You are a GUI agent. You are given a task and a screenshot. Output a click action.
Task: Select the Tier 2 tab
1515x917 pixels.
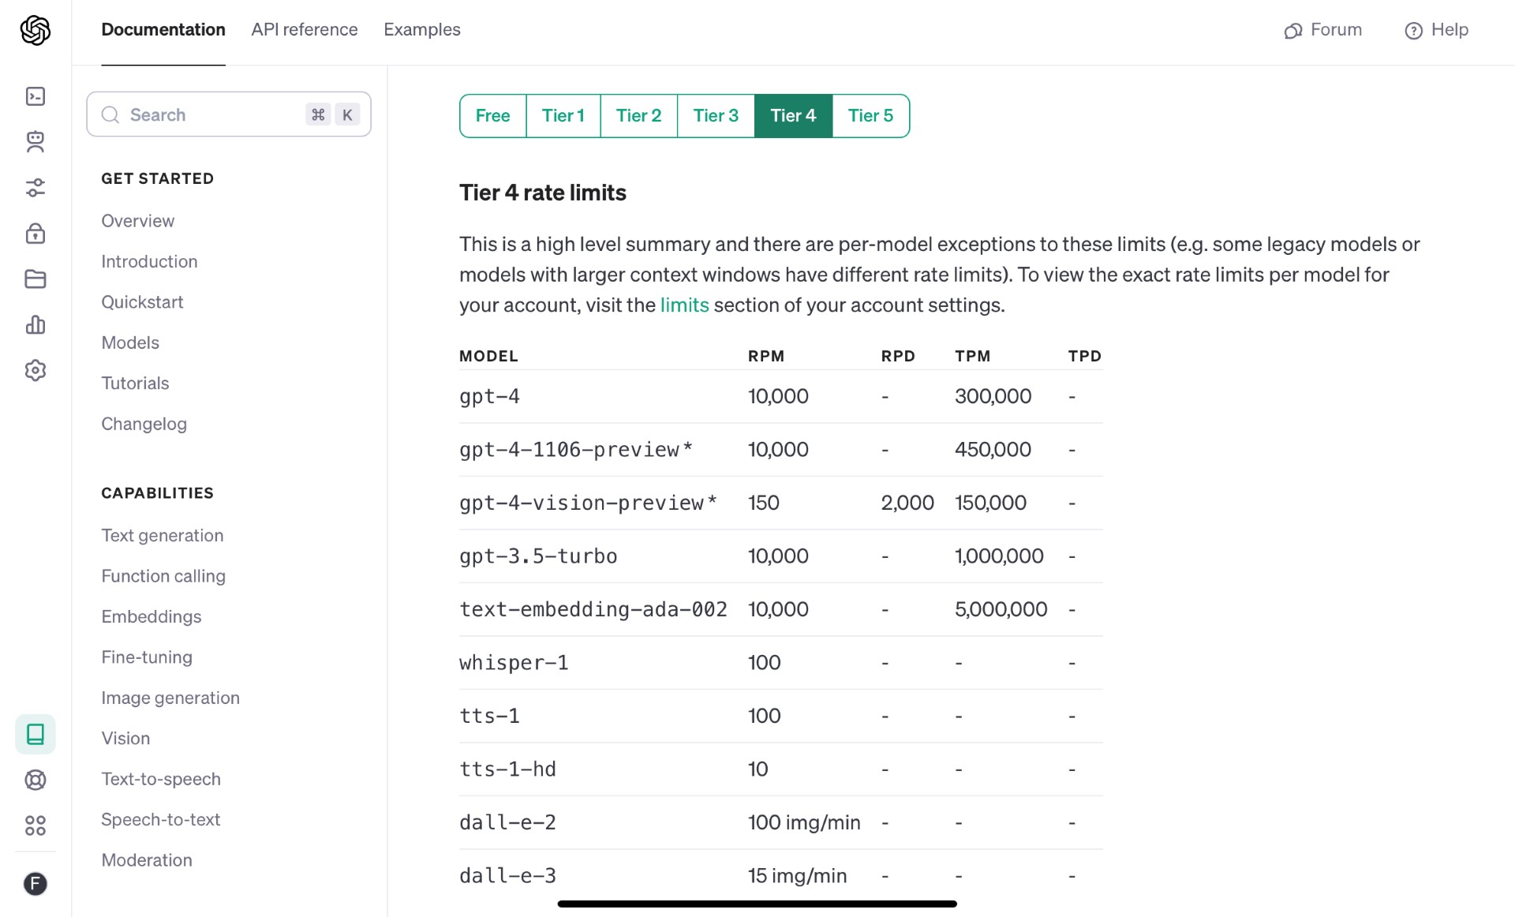pos(639,116)
